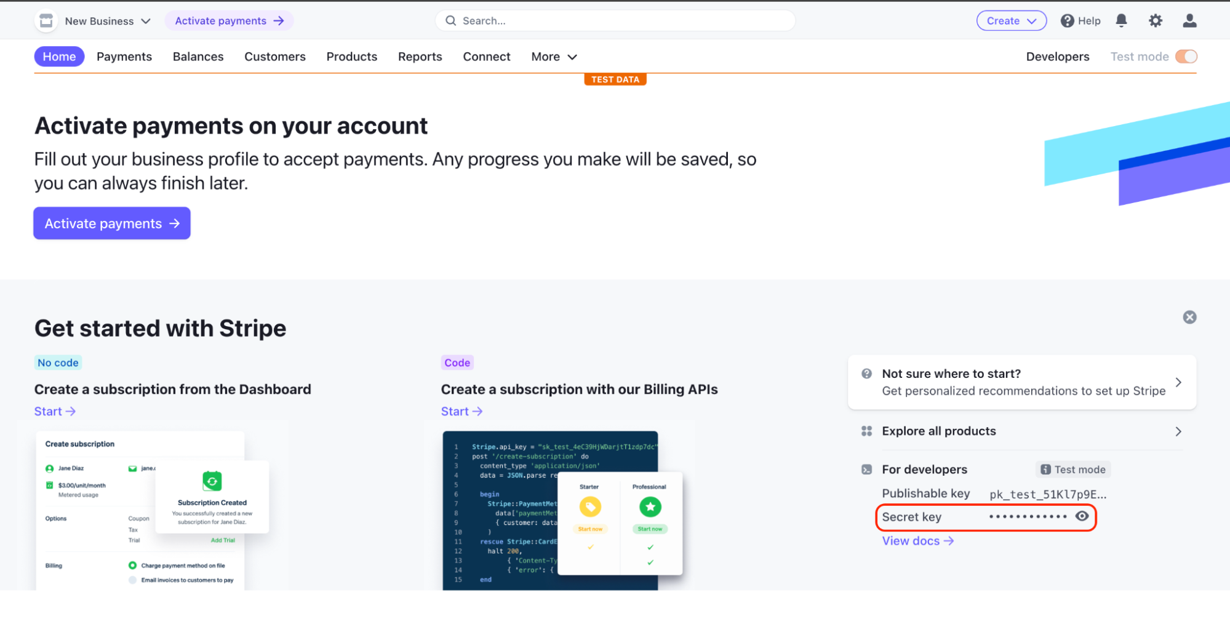The width and height of the screenshot is (1230, 640).
Task: Select Email invoices to customers radio
Action: 132,580
